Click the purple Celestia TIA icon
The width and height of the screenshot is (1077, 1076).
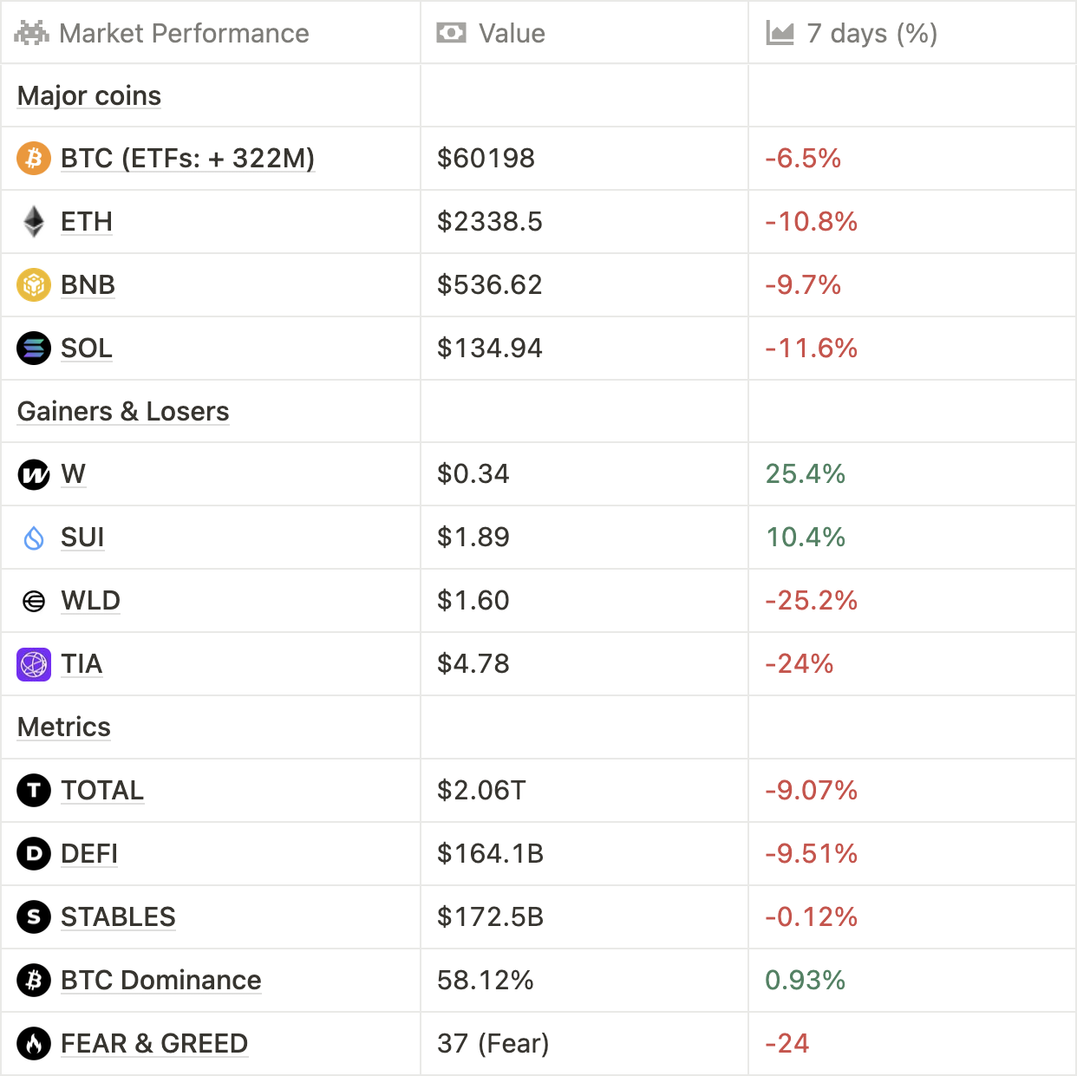click(34, 664)
